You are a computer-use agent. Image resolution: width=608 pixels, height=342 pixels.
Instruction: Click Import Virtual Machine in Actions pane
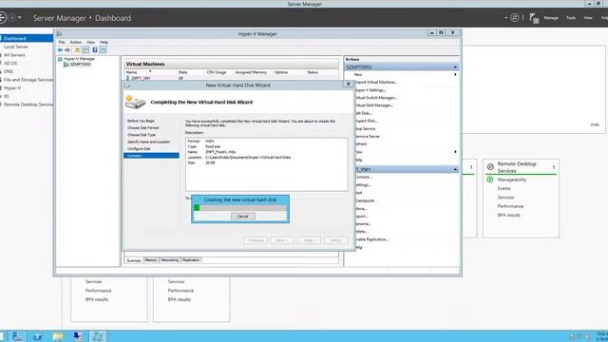376,83
